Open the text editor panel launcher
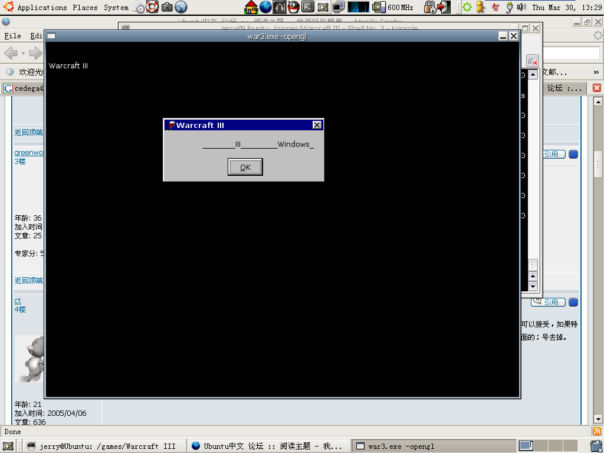This screenshot has width=604, height=453. 323,7
